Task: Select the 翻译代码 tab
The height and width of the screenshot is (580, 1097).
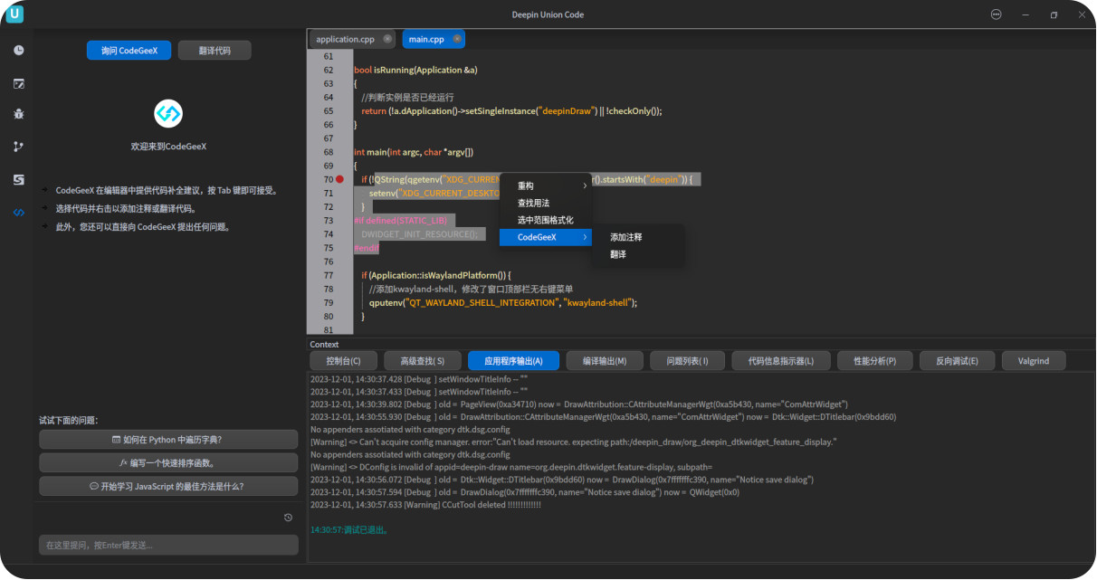Action: click(215, 51)
